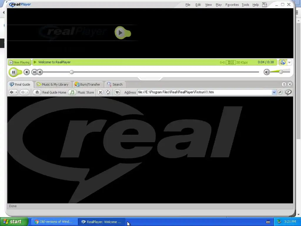Click the Music Store note icon
The image size is (301, 226).
tap(72, 92)
